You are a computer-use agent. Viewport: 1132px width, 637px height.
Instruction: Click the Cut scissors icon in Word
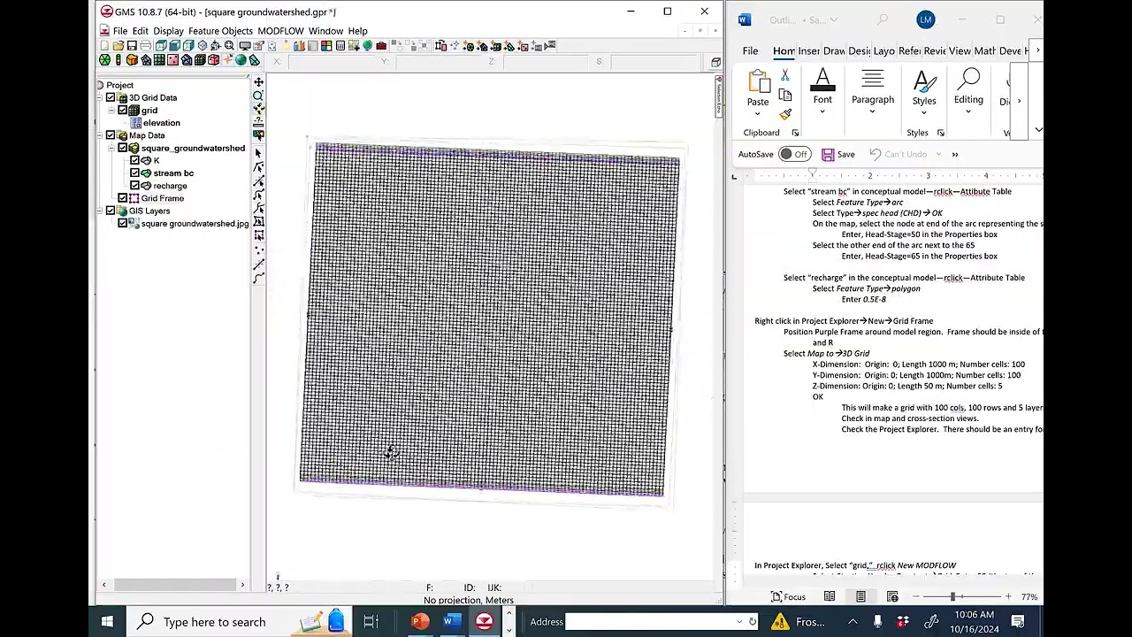click(784, 76)
